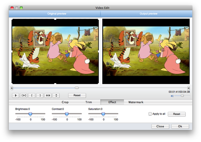Click the Output preview video frame
Screen dimensions: 201x142
146,51
